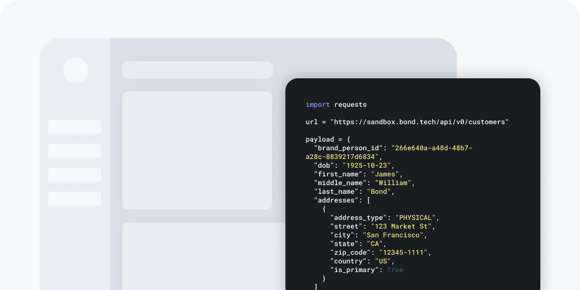Screen dimensions: 580x290
Task: Click the "requests" module name
Action: coord(350,104)
